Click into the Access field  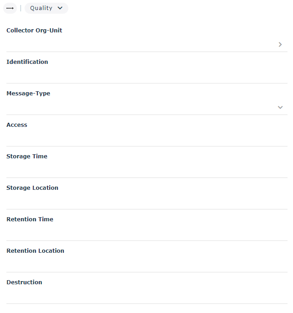point(146,138)
